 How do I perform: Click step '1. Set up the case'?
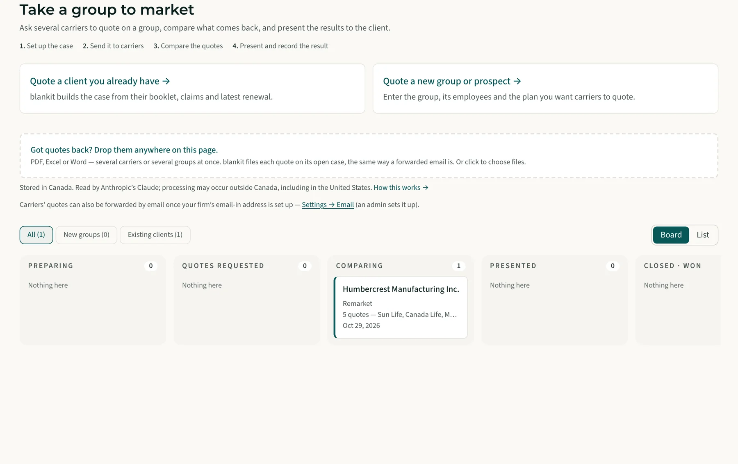[46, 46]
